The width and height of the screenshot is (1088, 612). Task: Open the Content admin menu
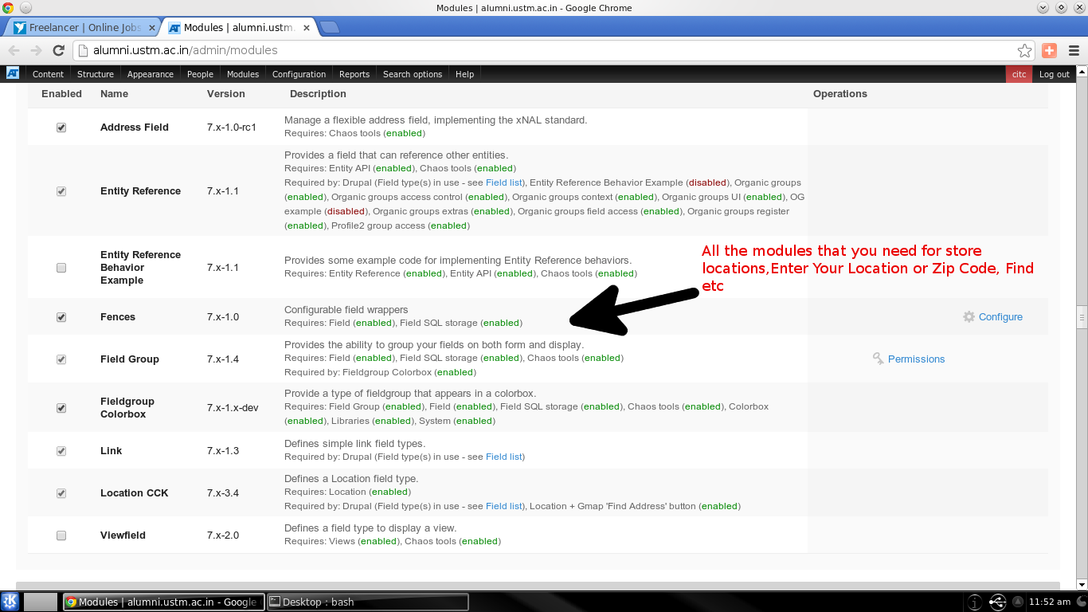coord(48,74)
